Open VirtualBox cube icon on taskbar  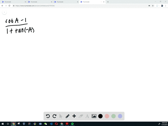pyautogui.click(x=24, y=124)
